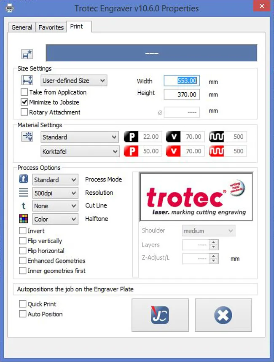Send job with the JC JobControl button
Screen dimensions: 274x362
pos(160,315)
